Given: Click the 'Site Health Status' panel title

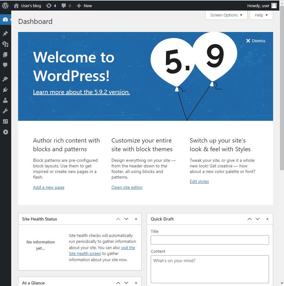Looking at the screenshot, I should pos(40,219).
